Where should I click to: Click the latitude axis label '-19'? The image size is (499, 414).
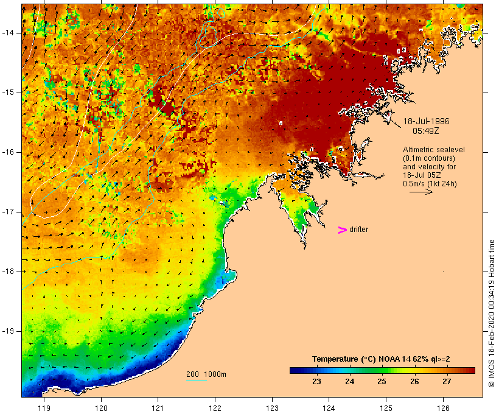[x=8, y=331]
